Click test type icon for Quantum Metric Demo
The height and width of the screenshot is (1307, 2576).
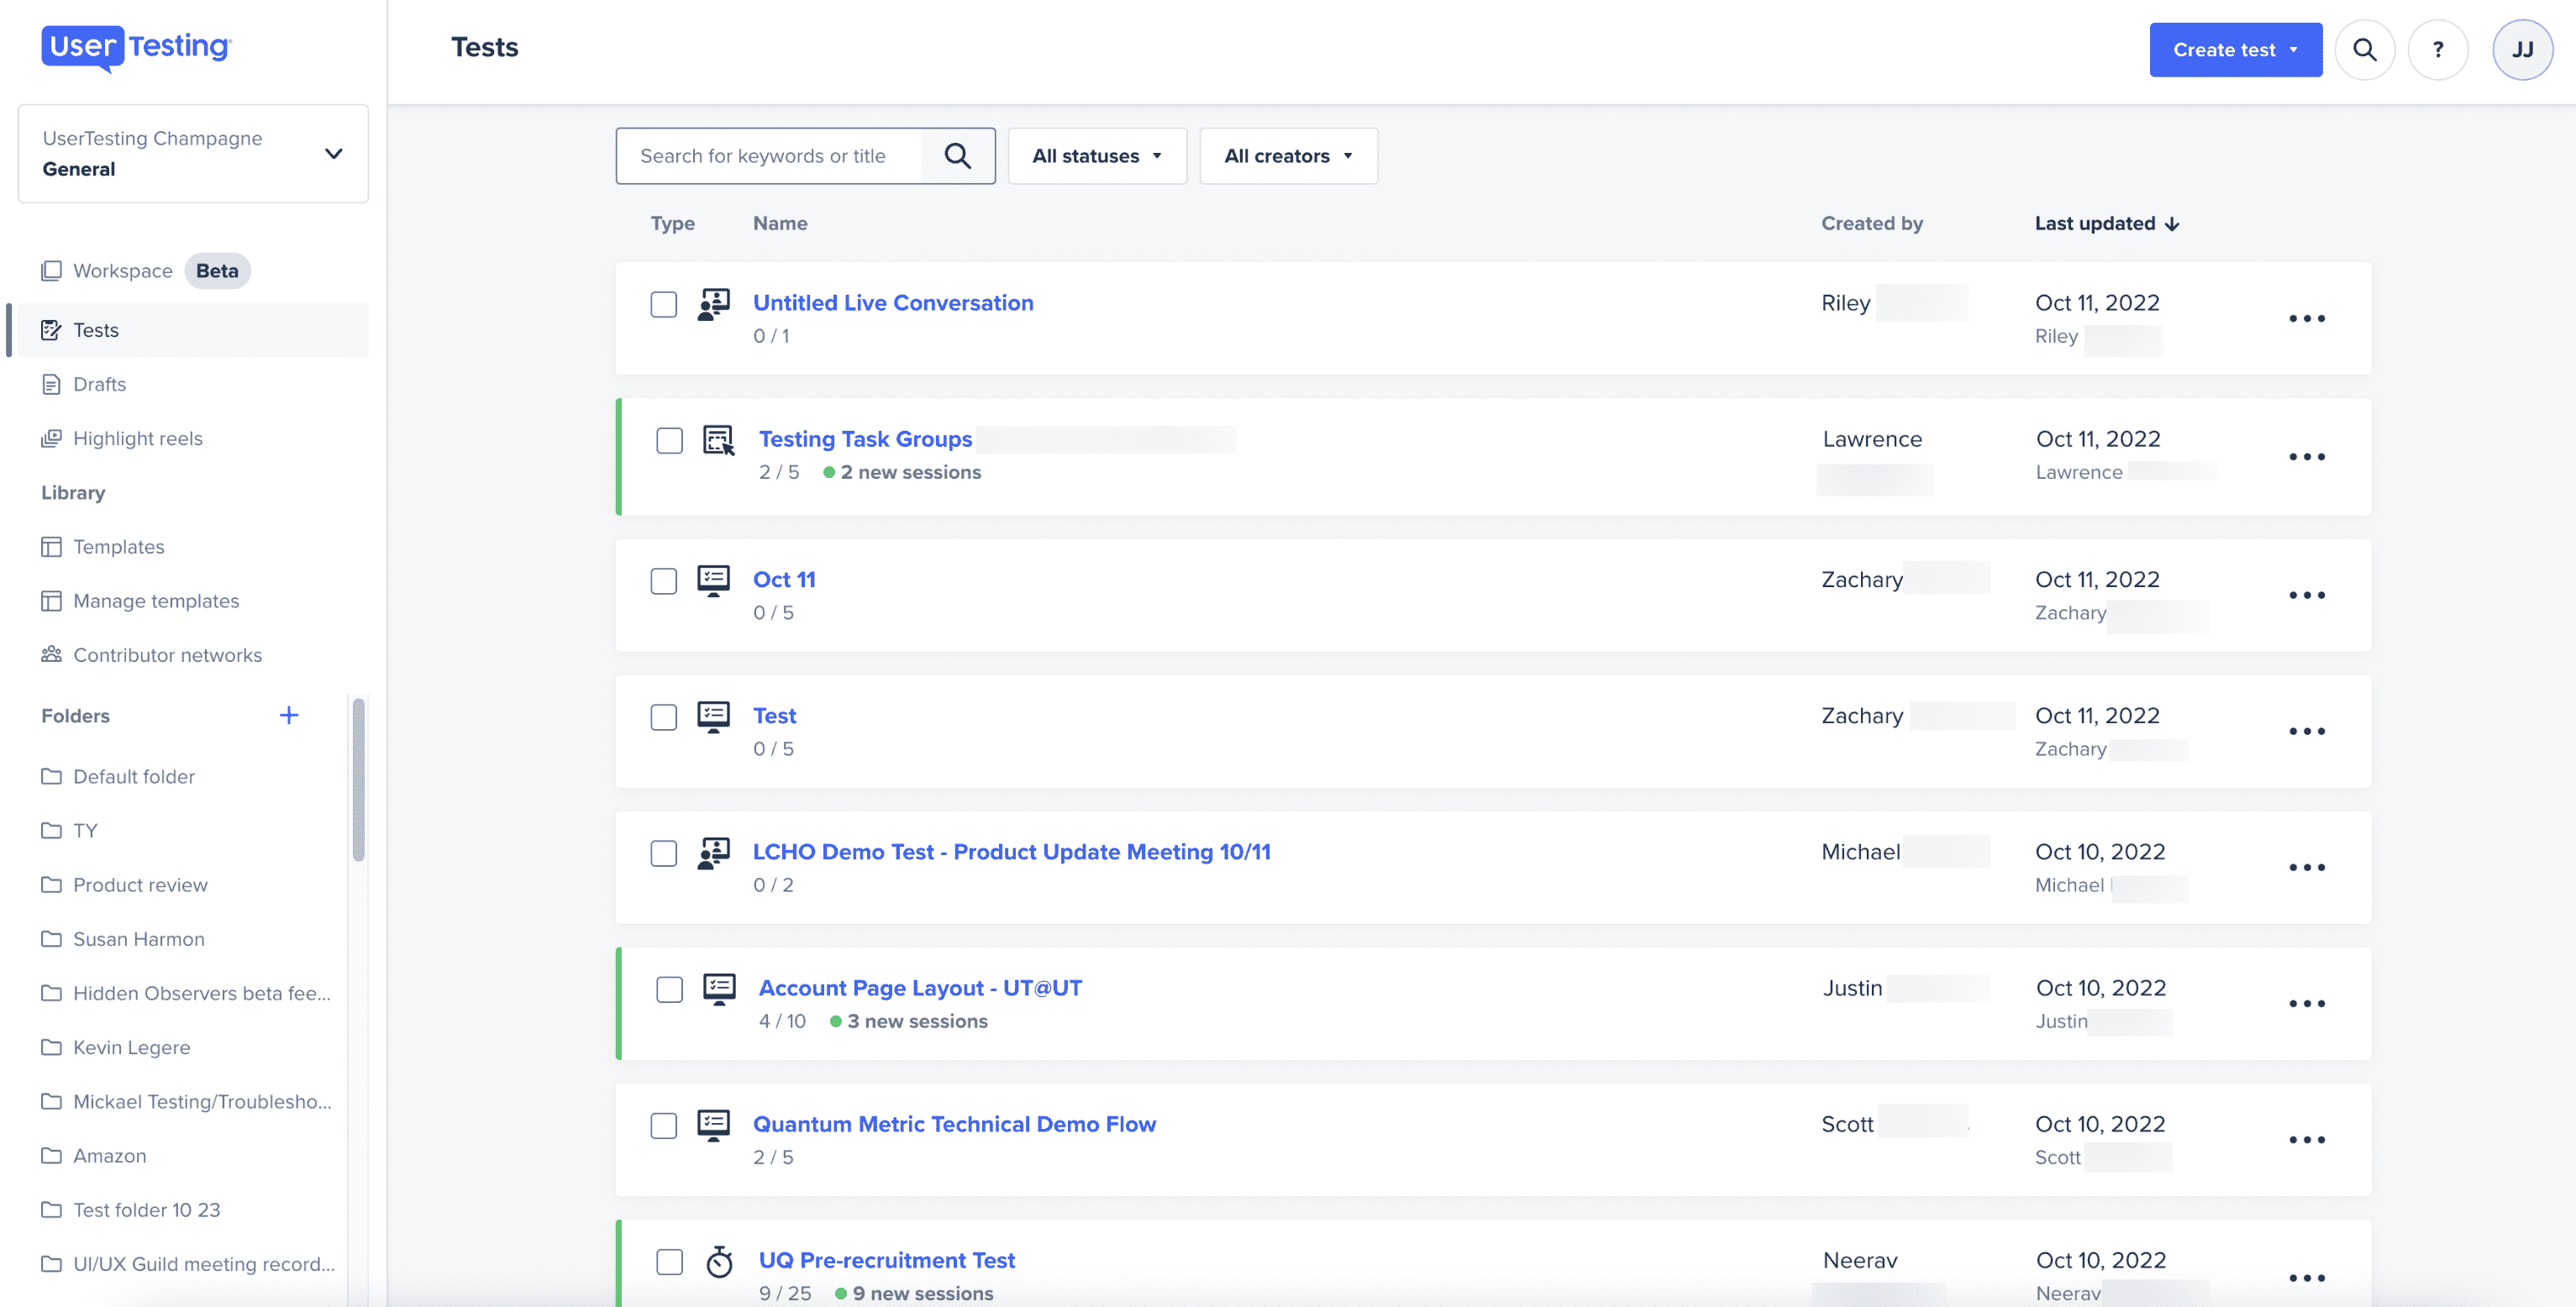(x=713, y=1125)
